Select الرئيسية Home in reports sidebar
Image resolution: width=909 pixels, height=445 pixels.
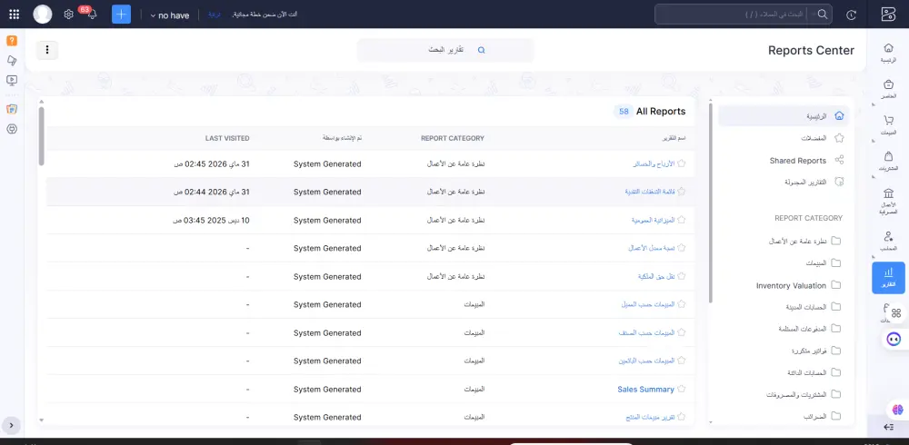point(784,116)
